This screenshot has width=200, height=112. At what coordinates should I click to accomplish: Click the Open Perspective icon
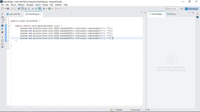coord(182,9)
